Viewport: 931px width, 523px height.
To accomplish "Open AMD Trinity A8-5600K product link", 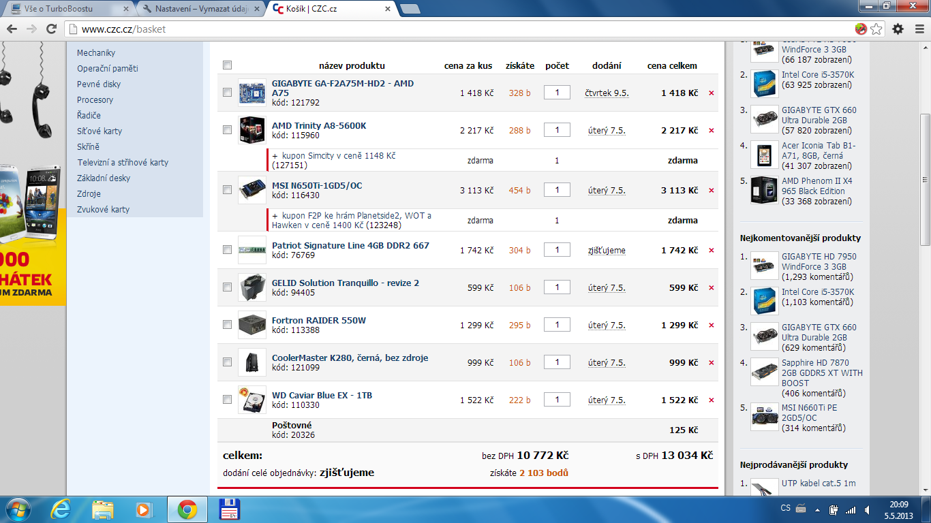I will pyautogui.click(x=319, y=126).
